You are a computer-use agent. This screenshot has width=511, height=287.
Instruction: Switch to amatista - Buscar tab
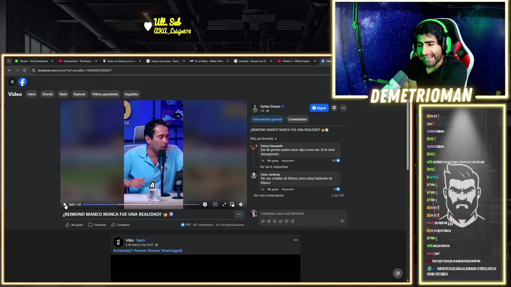tap(253, 61)
